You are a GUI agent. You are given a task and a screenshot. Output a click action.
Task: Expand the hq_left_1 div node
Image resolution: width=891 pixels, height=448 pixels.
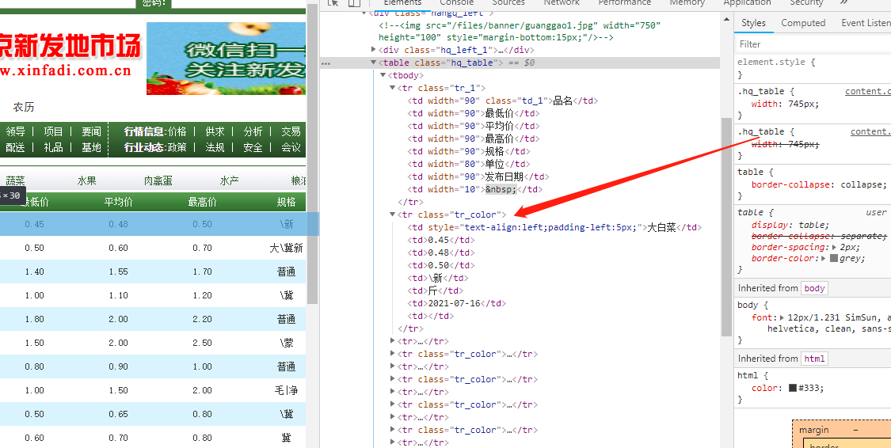tap(373, 50)
